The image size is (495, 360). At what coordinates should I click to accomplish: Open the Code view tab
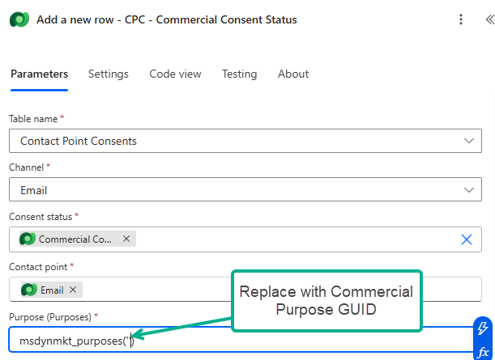175,74
